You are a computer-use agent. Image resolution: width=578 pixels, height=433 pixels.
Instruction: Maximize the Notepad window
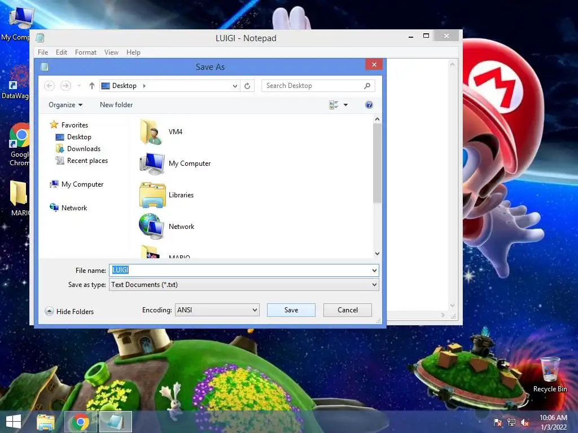(426, 36)
